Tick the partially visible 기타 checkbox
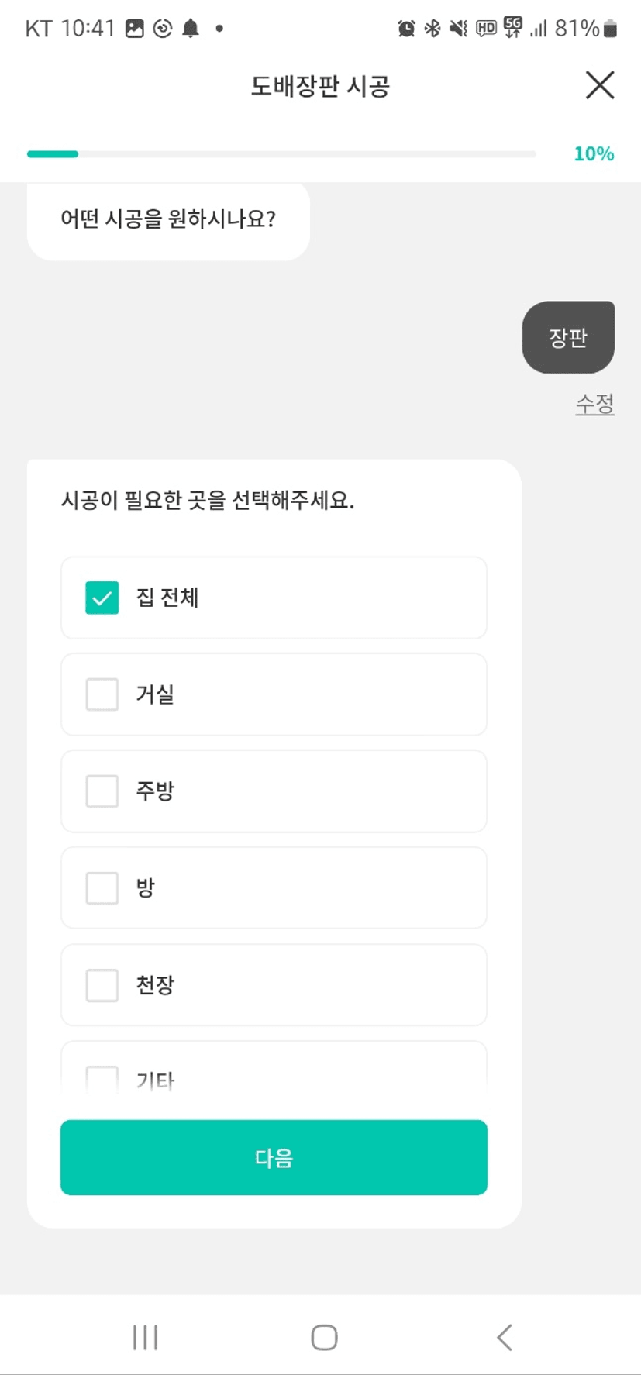641x1375 pixels. coord(102,1078)
